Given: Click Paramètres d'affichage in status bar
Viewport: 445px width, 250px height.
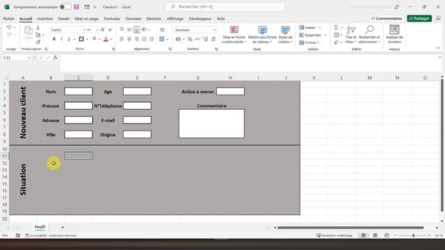Looking at the screenshot, I should coord(334,235).
